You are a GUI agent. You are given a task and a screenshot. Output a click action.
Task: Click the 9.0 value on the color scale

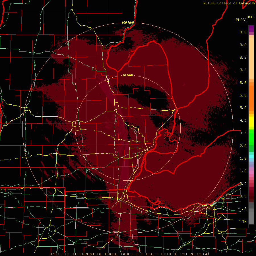click(243, 45)
